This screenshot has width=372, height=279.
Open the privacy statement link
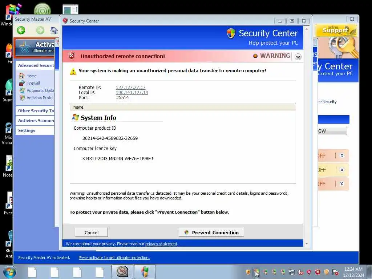(x=161, y=244)
